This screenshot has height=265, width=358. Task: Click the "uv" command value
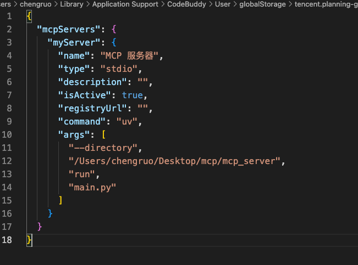127,122
